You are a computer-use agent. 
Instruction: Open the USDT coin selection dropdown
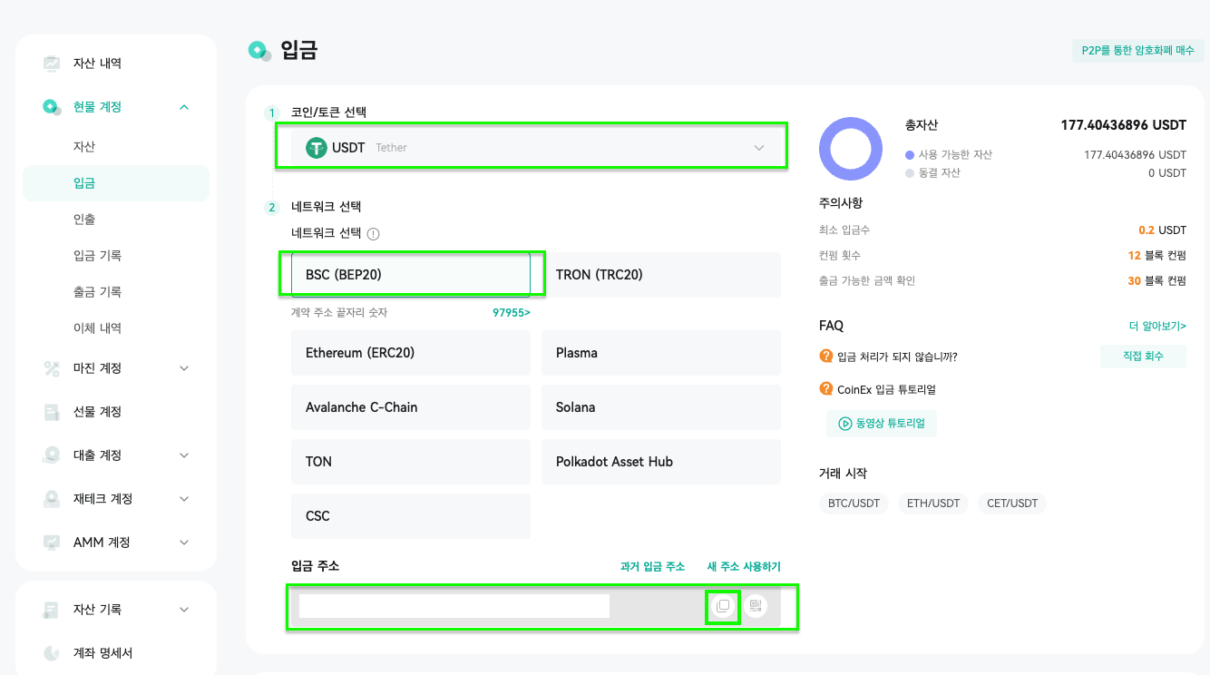[532, 148]
